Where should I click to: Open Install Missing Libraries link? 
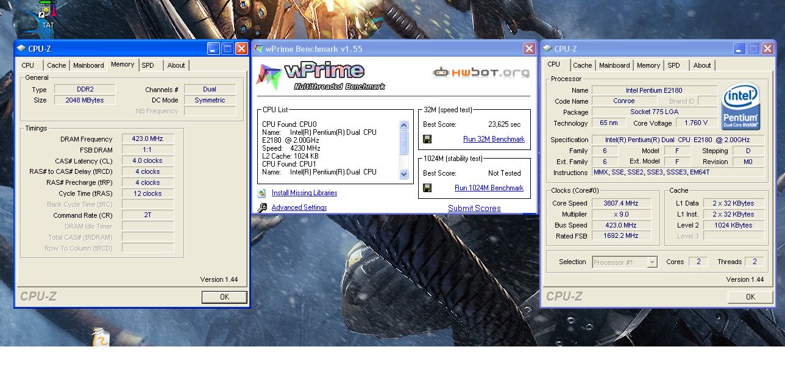304,193
